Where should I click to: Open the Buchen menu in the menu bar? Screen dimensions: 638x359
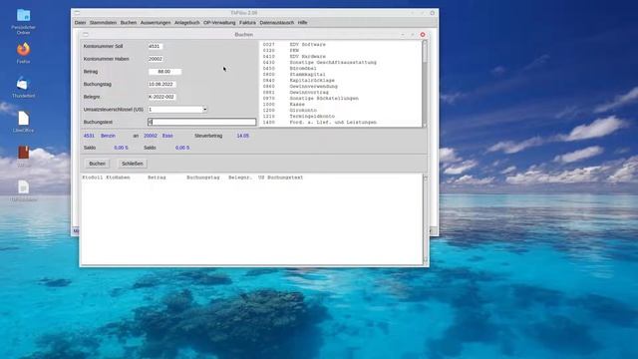[x=129, y=23]
